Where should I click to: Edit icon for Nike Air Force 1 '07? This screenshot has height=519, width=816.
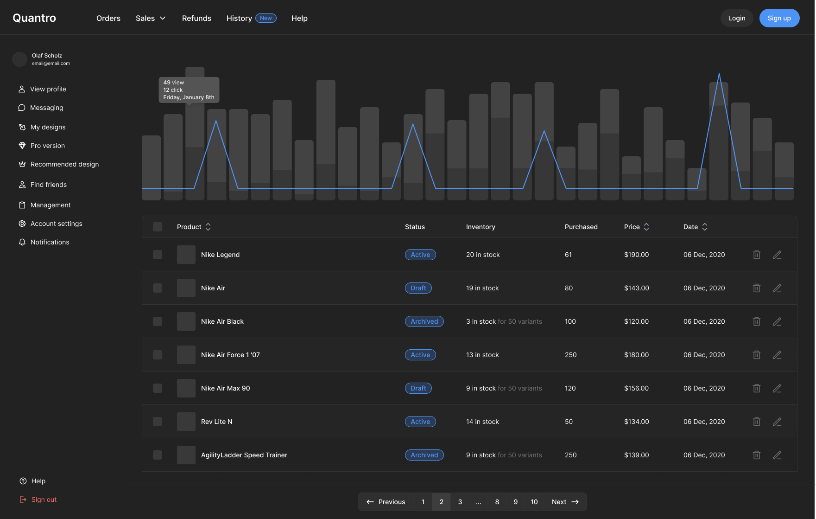[777, 355]
